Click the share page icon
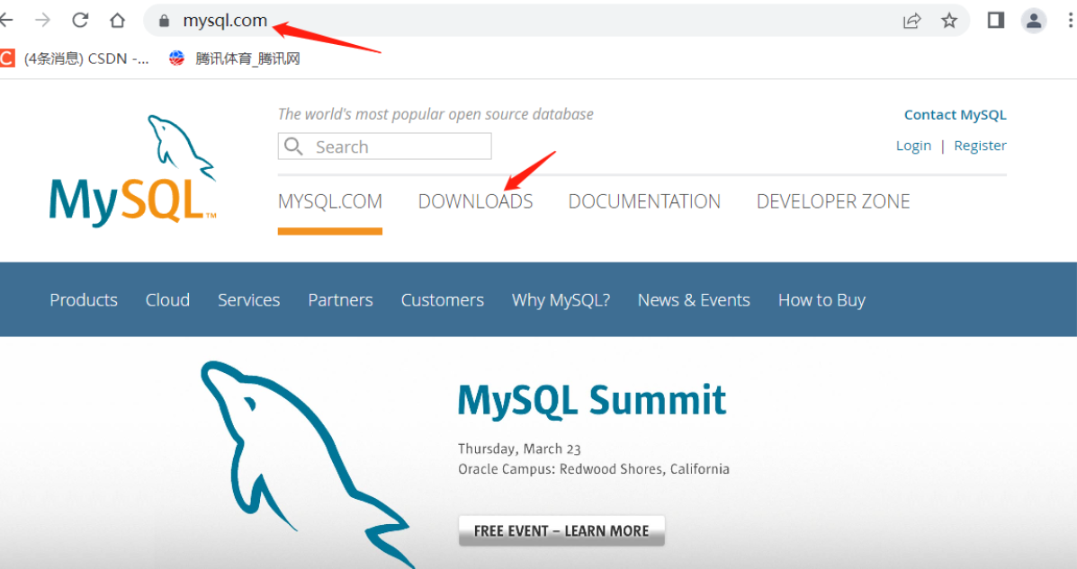 pyautogui.click(x=911, y=21)
